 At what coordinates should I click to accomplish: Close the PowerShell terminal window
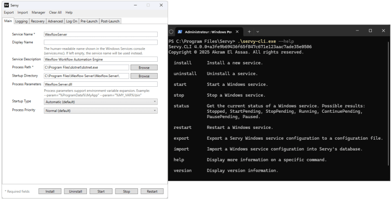click(384, 31)
